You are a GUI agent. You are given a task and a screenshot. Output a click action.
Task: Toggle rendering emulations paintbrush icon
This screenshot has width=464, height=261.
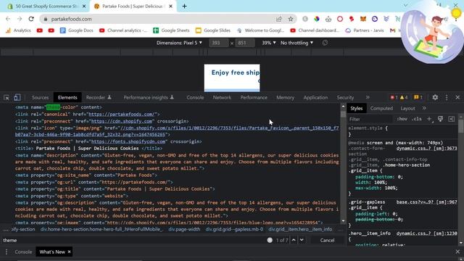pos(440,119)
